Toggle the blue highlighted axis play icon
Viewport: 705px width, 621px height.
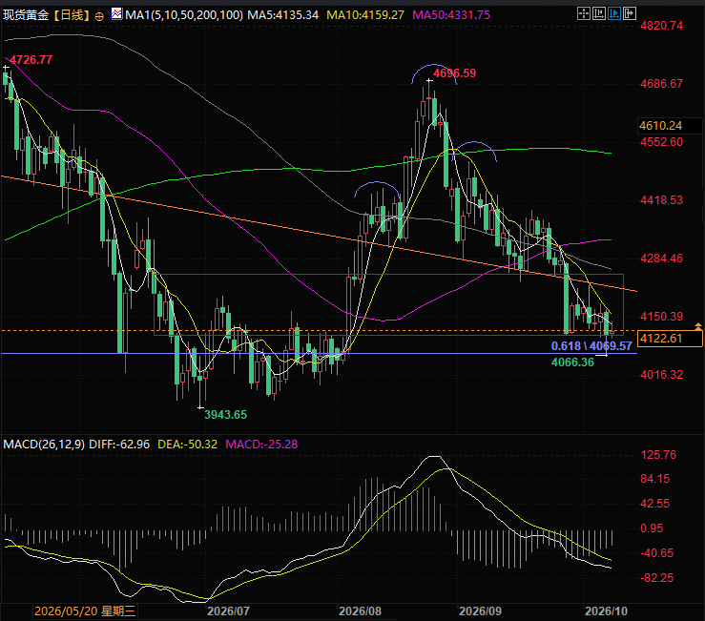click(x=614, y=14)
